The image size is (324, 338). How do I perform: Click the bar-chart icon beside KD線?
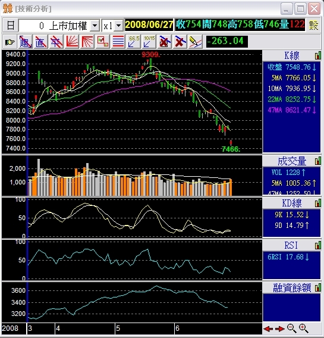[317, 203]
